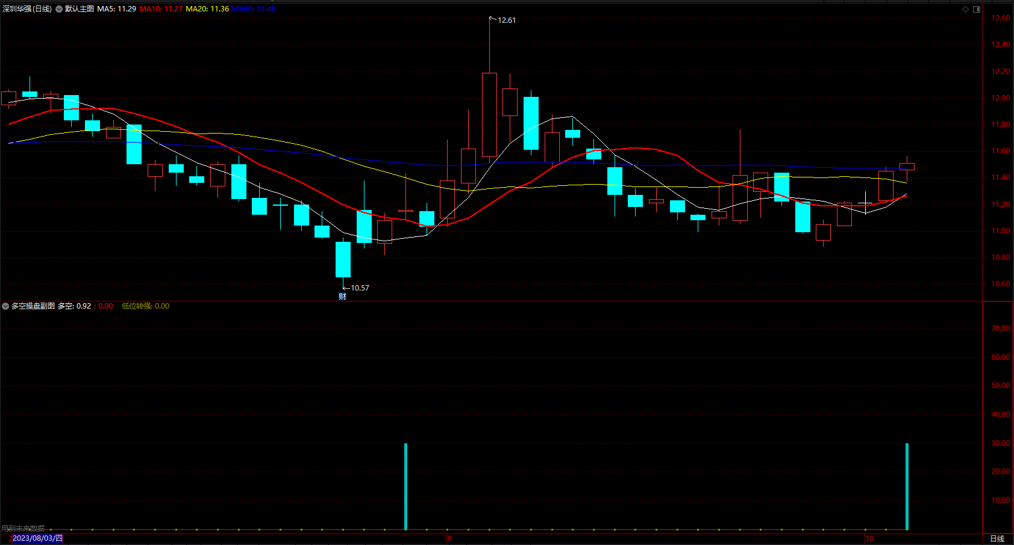1014x545 pixels.
Task: Click the month 10 marker on time axis
Action: click(x=869, y=538)
